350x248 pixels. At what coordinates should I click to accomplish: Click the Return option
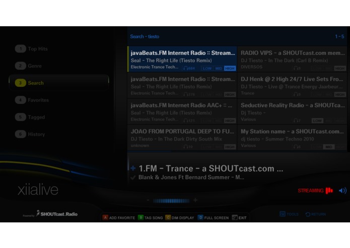pyautogui.click(x=316, y=214)
